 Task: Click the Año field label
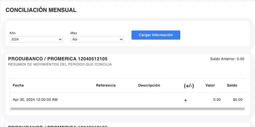[12, 33]
